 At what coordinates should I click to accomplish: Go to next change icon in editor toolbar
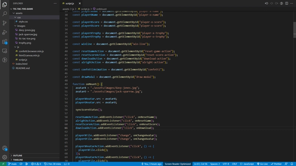[x=276, y=3]
